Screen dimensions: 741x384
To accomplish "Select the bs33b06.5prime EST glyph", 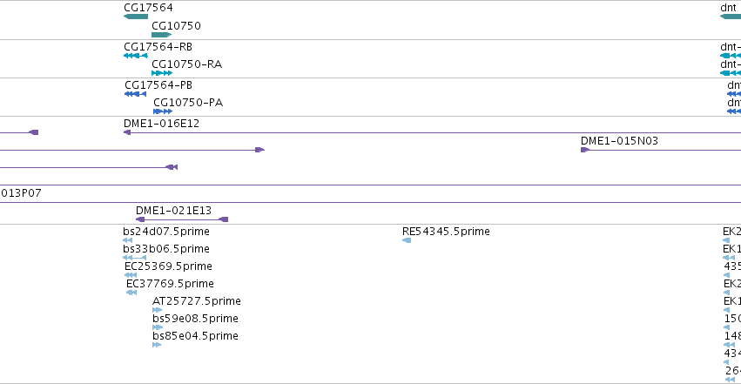I will coord(134,258).
